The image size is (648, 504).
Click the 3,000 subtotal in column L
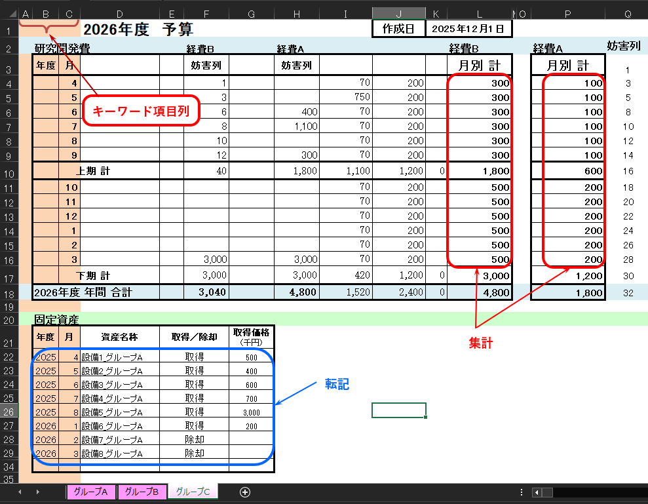[480, 276]
